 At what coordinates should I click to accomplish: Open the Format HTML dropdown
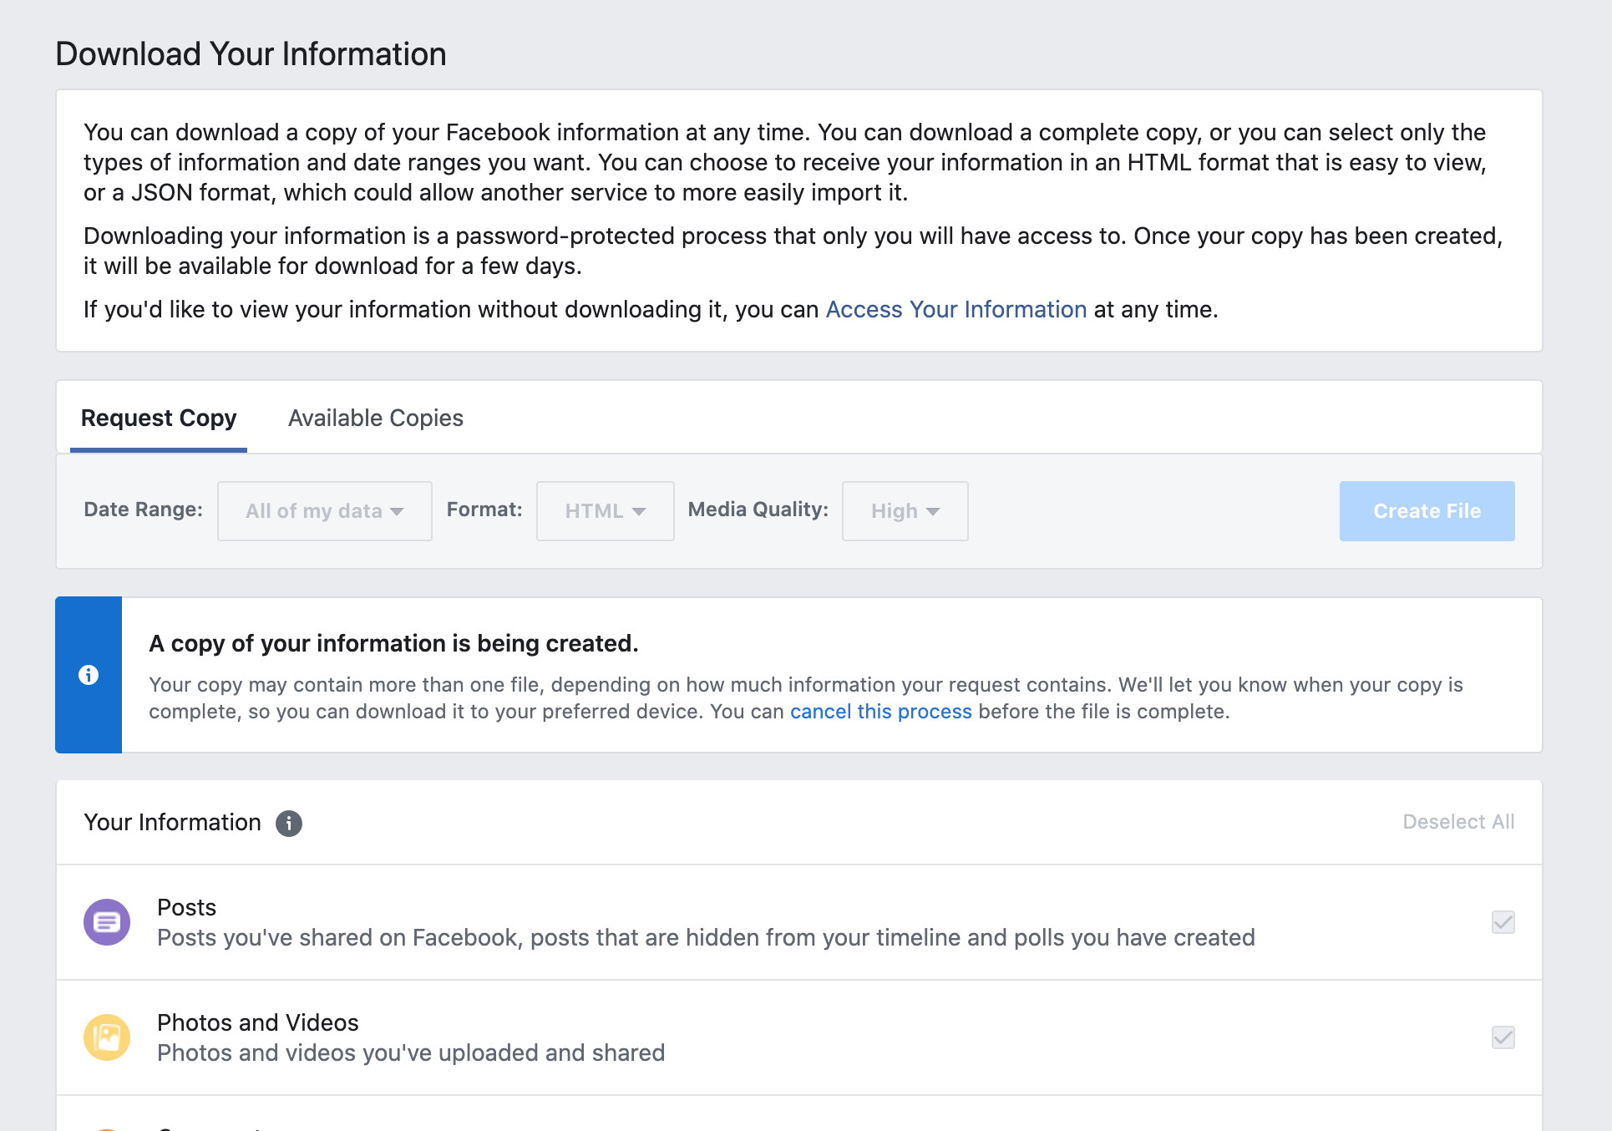pos(606,511)
